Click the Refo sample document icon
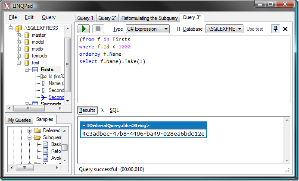The width and height of the screenshot is (299, 181). (x=46, y=151)
